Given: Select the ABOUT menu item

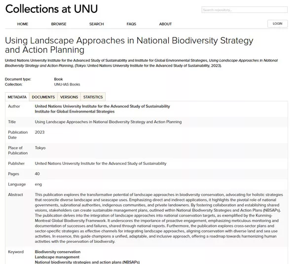Looking at the screenshot, I should (x=165, y=24).
